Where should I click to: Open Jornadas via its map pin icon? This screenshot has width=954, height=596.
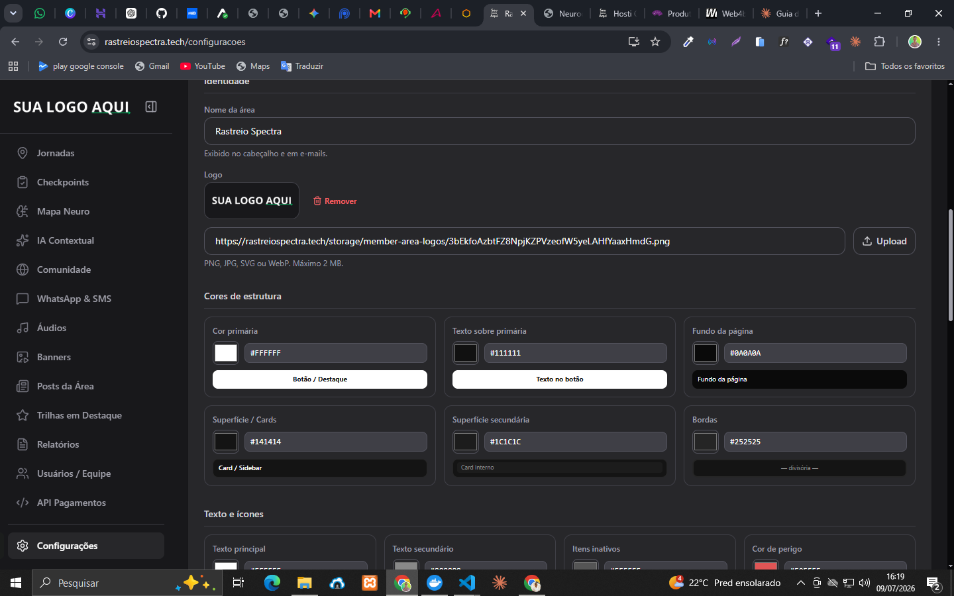pos(23,153)
